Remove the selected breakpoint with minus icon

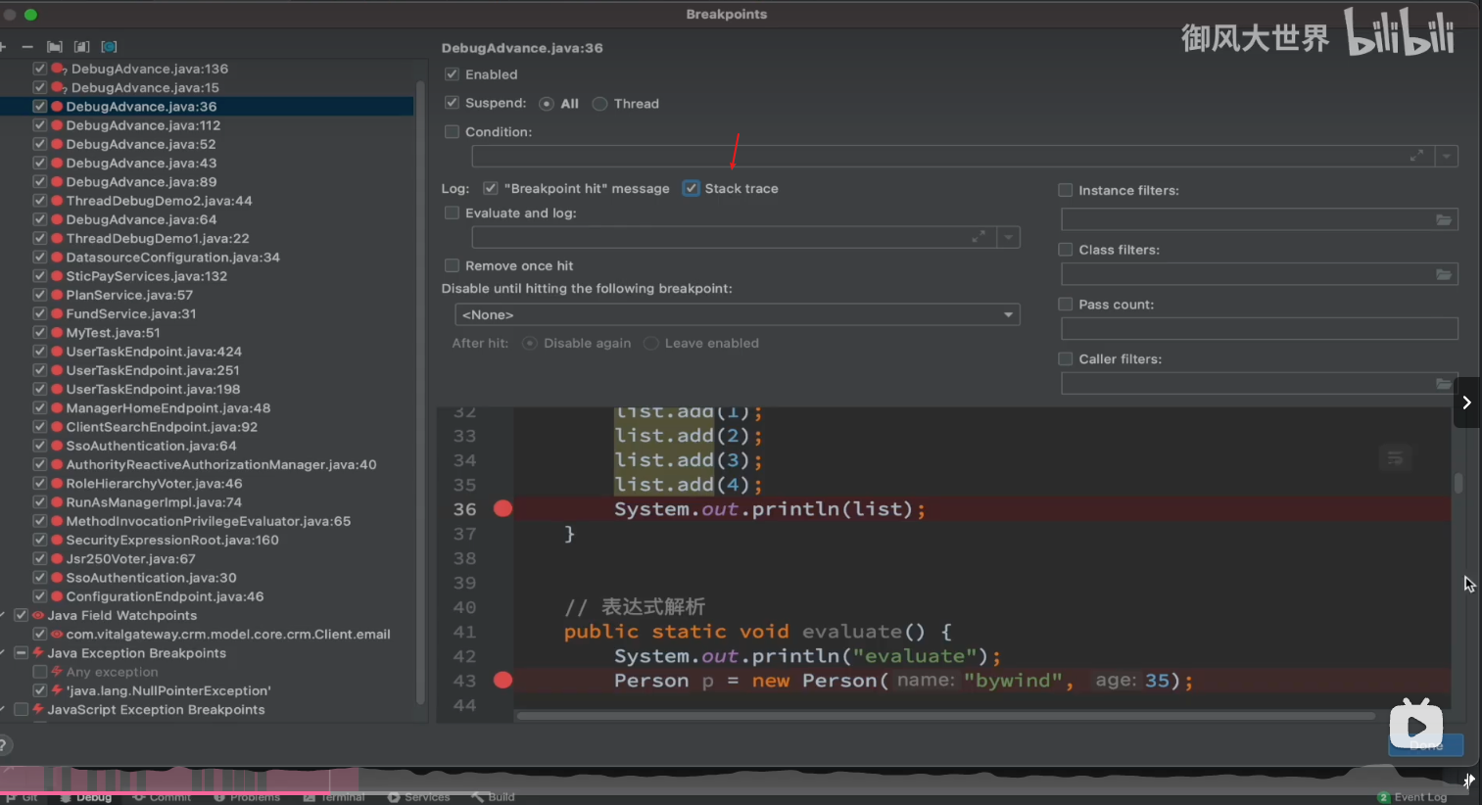pos(26,47)
